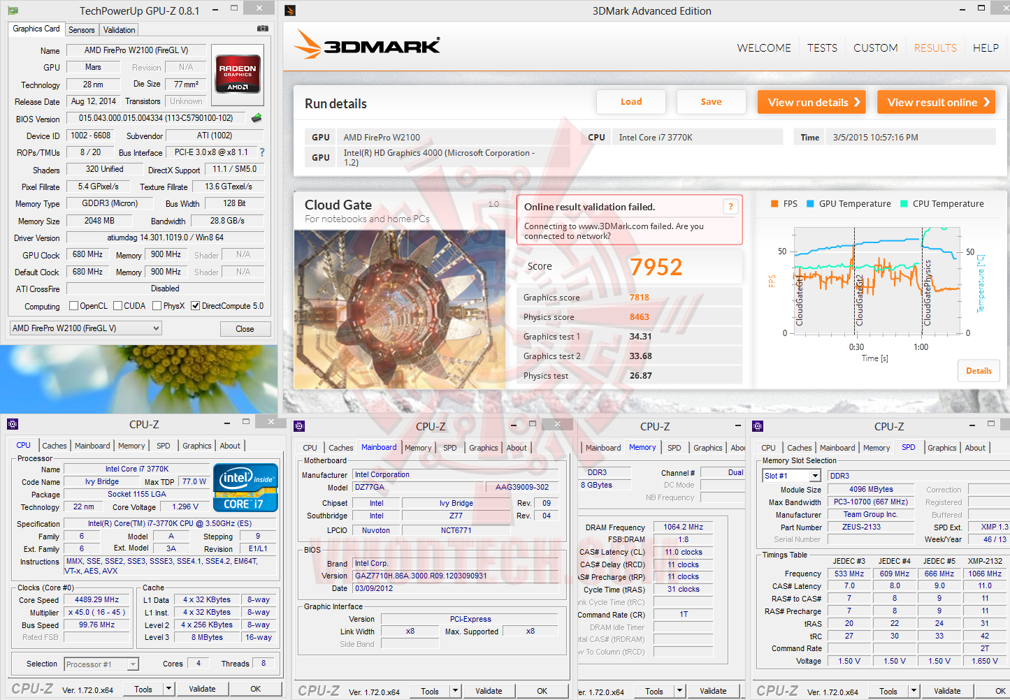1010x700 pixels.
Task: Open the TESTS menu in 3DMark
Action: coord(822,48)
